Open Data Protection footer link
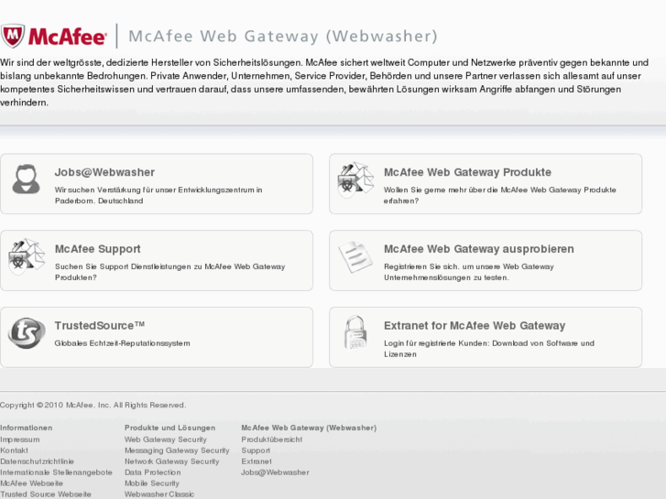 click(152, 472)
